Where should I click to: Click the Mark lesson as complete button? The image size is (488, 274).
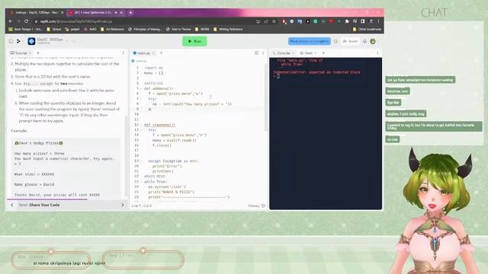[x=309, y=41]
